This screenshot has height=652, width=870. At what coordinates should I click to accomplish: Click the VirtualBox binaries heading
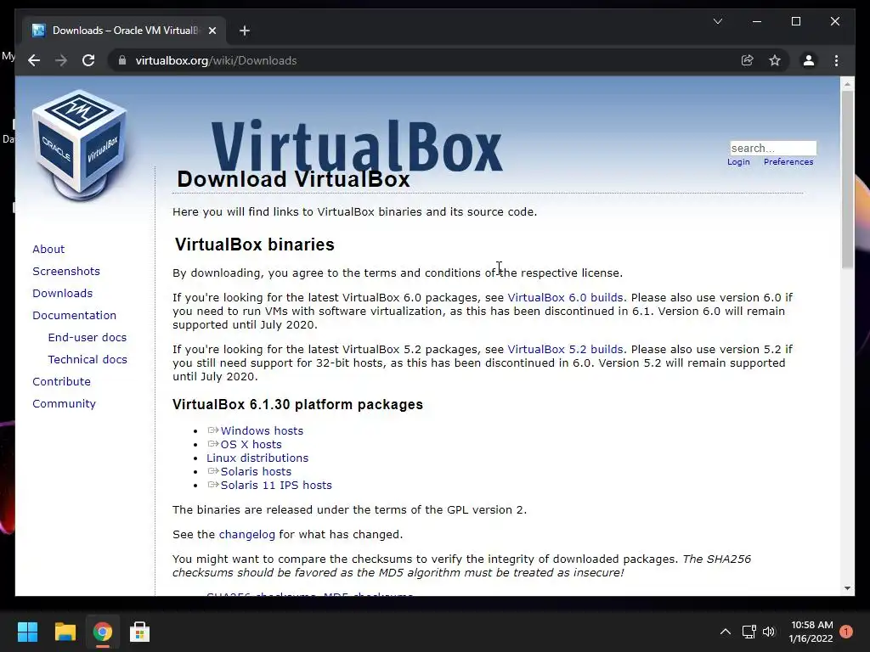pos(254,244)
